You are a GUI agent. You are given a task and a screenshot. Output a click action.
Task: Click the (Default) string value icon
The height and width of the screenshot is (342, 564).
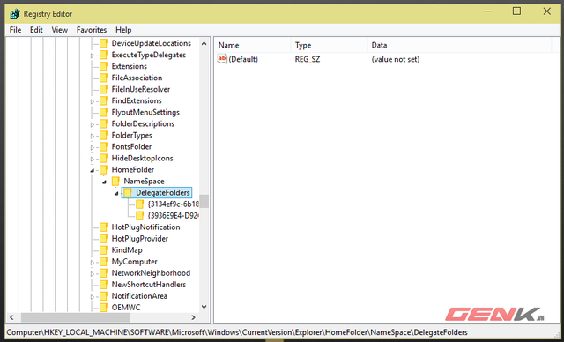(x=222, y=59)
